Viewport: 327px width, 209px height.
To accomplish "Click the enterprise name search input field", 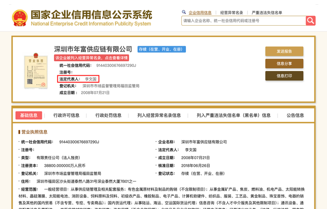I will click(243, 21).
